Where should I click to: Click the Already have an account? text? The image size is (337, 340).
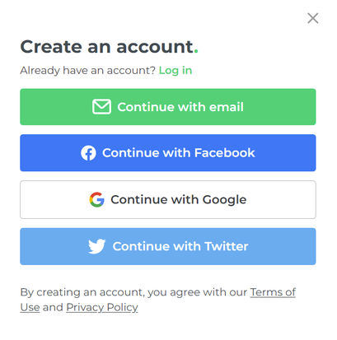pos(88,71)
